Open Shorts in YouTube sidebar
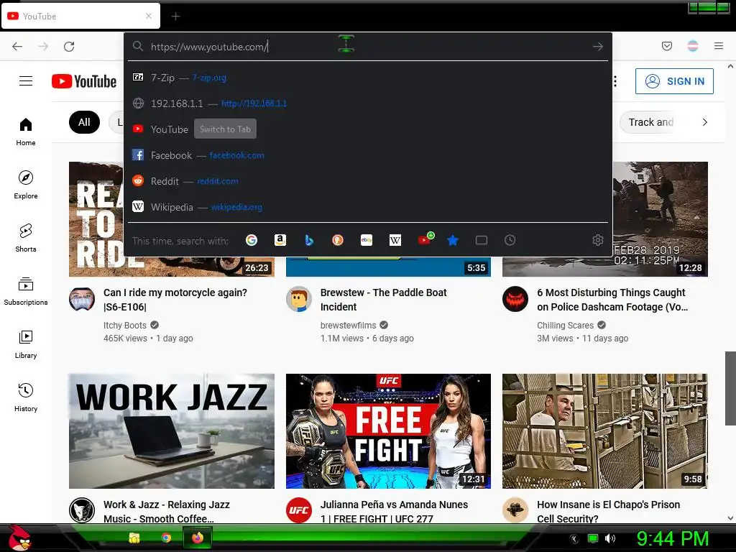736x552 pixels. pyautogui.click(x=26, y=238)
